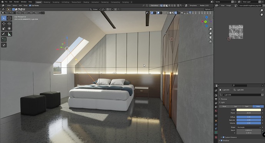Click the Diffuse value slider
Viewport: 265px width, 143px height.
249,117
